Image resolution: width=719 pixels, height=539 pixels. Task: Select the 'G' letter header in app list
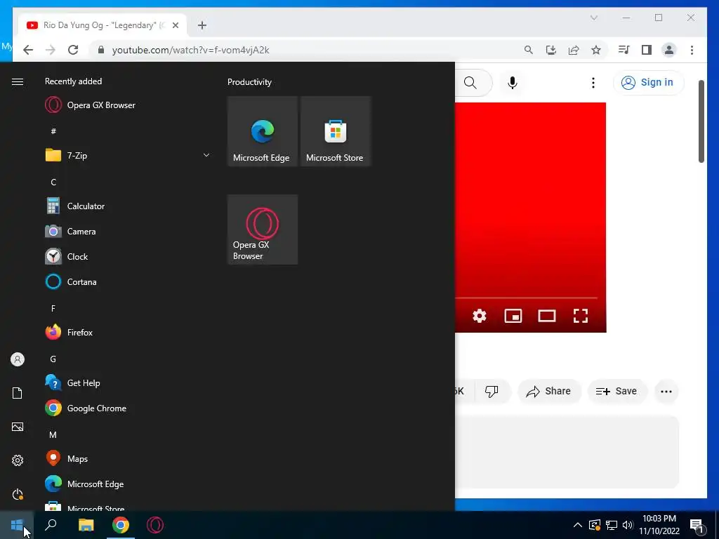click(53, 359)
